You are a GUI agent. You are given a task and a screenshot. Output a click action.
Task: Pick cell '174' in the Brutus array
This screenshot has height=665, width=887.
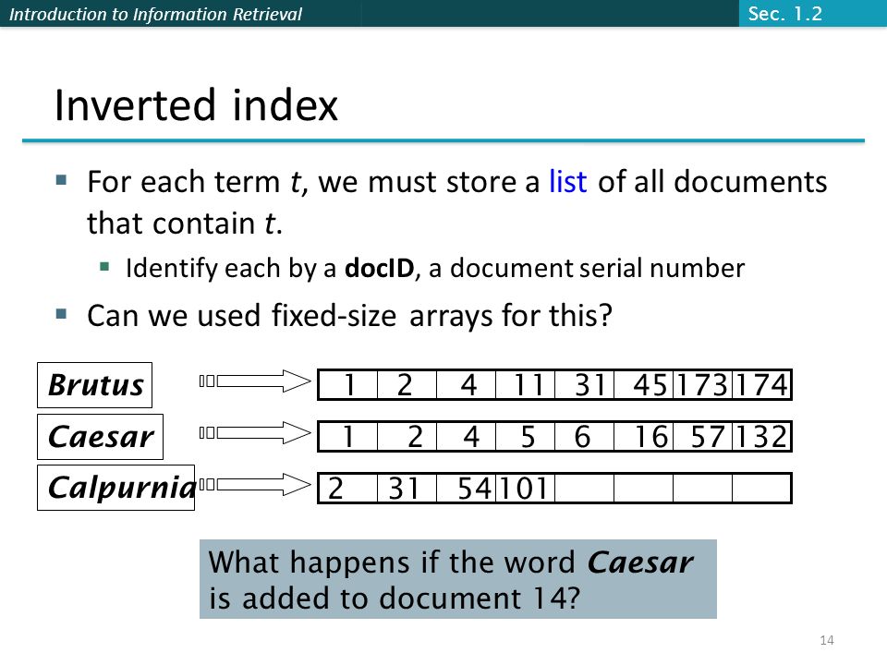click(761, 384)
